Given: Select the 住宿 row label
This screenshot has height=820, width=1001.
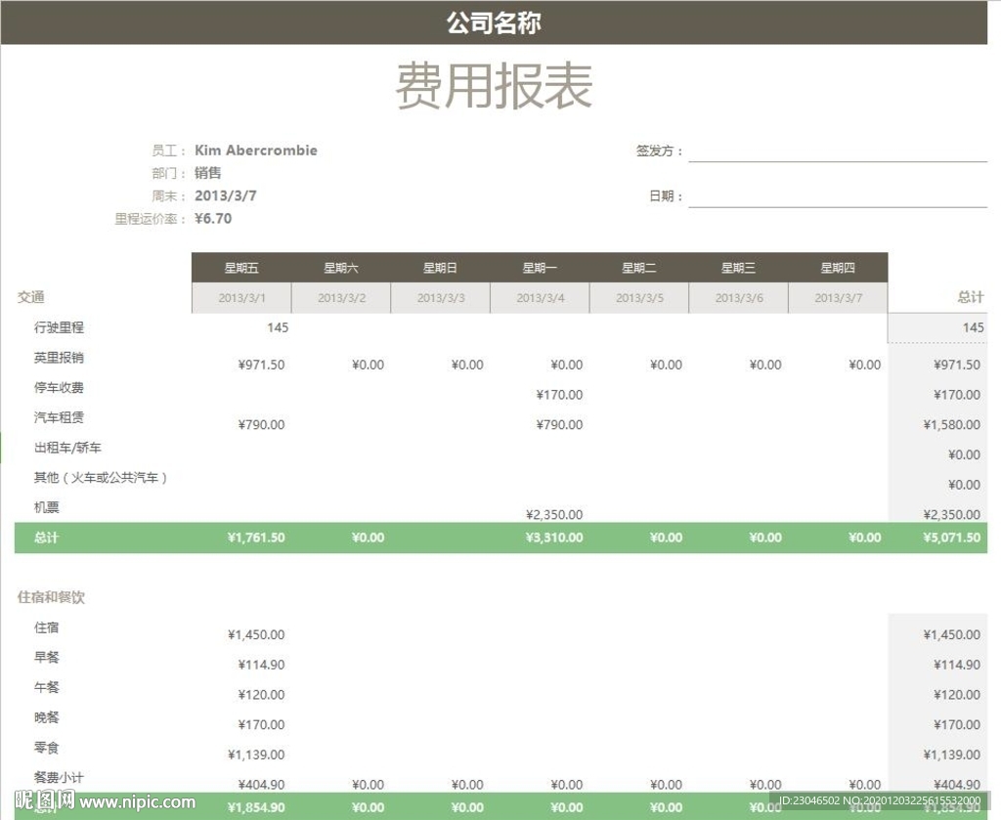Looking at the screenshot, I should click(47, 627).
